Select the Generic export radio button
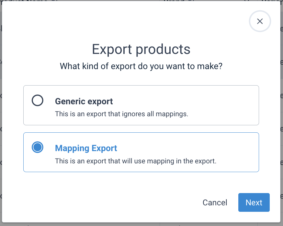This screenshot has width=283, height=226. coord(38,101)
